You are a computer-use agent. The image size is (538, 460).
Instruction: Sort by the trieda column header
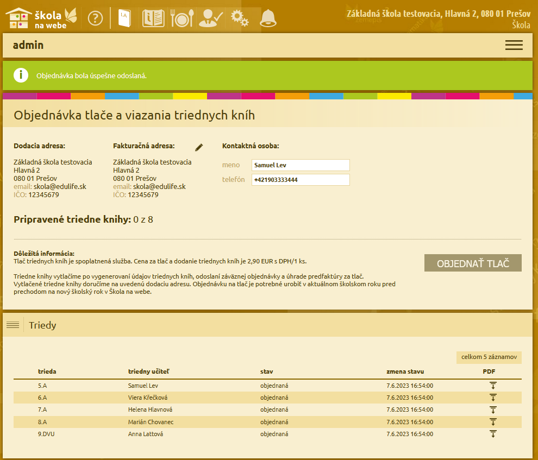coord(47,371)
